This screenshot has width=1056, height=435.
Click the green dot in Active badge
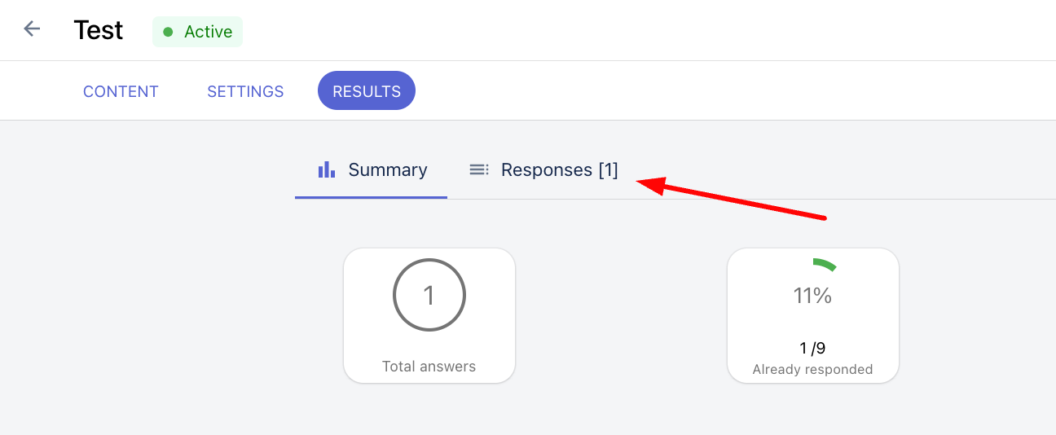coord(168,32)
